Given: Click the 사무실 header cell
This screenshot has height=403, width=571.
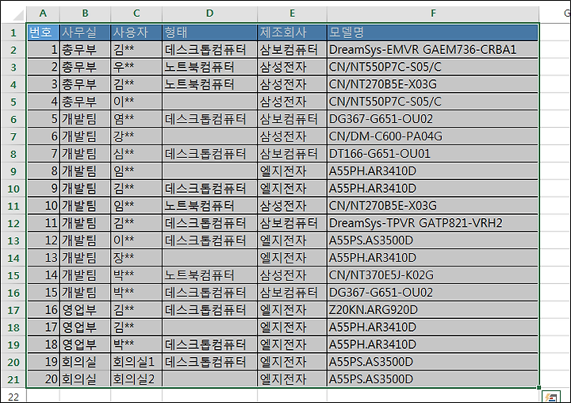Looking at the screenshot, I should (85, 33).
